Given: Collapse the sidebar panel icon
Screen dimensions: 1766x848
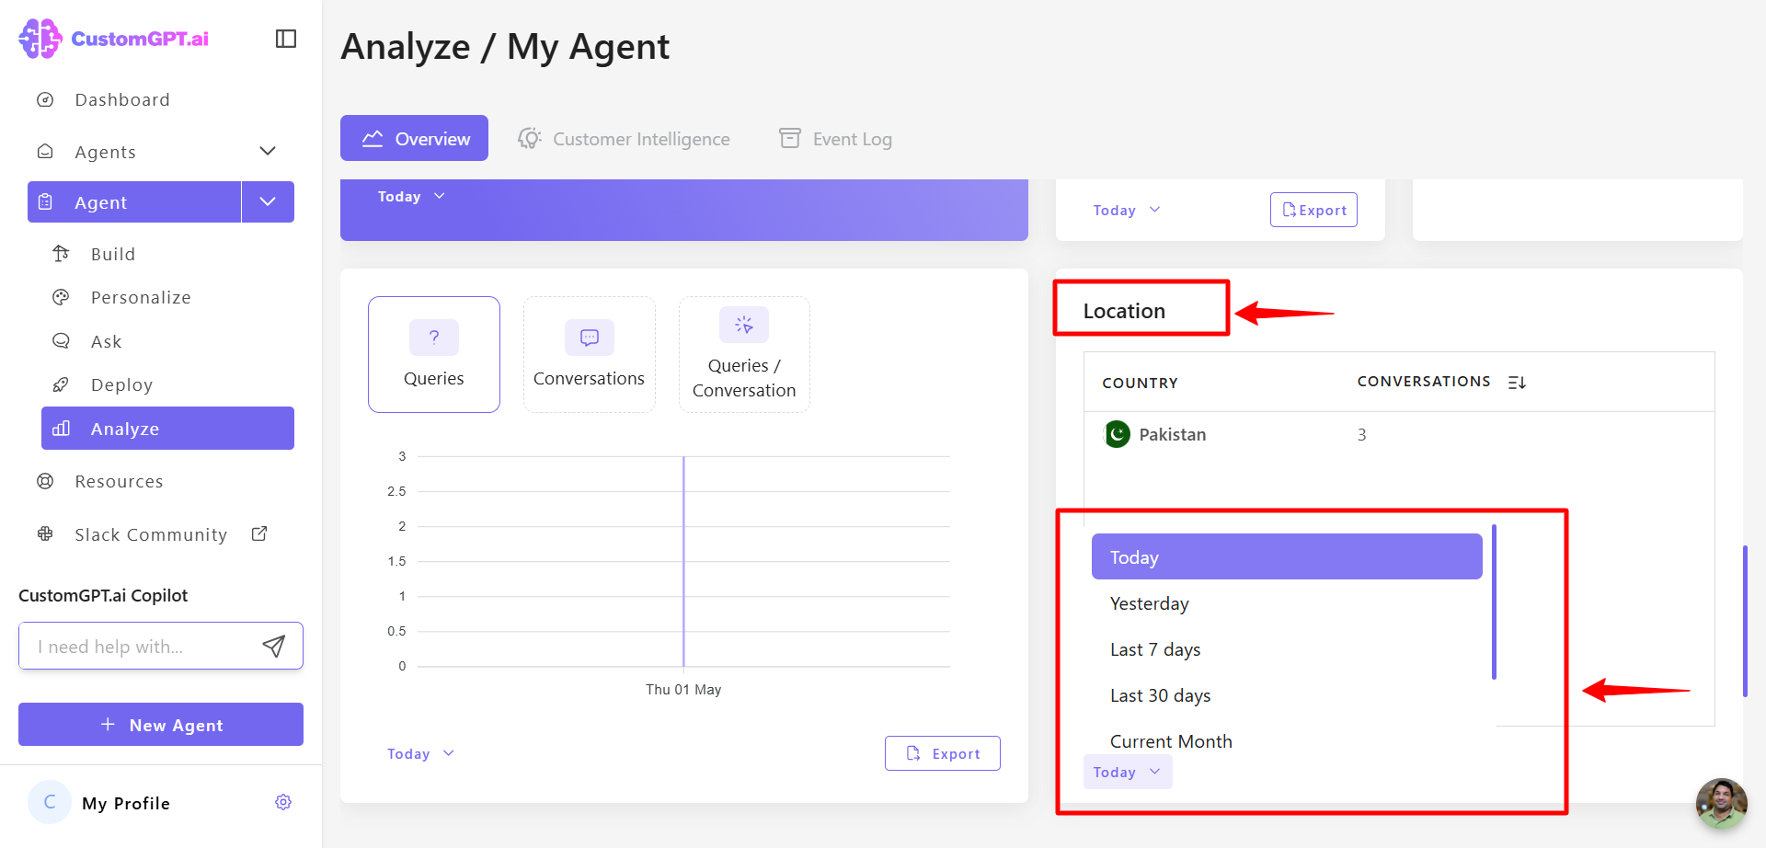Looking at the screenshot, I should tap(286, 39).
